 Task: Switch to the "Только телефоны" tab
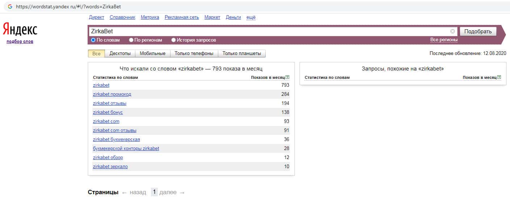pos(194,54)
